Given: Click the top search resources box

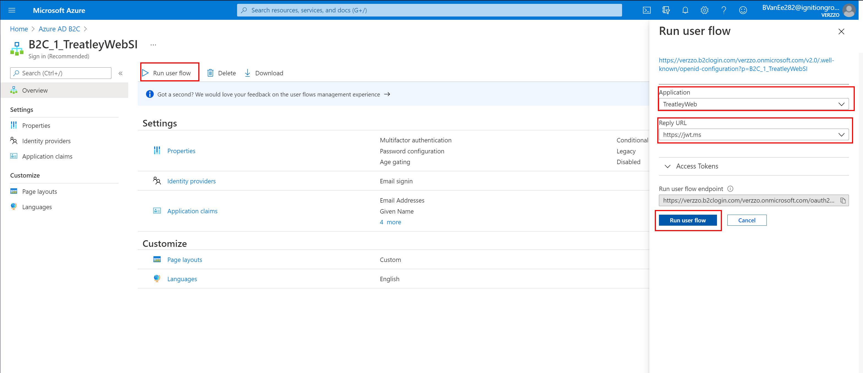Looking at the screenshot, I should coord(430,10).
